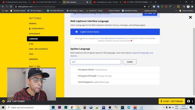Viewport: 195px width, 110px height.
Task: Switch to the 6 COISAS QUE NÃO GASTO tab
Action: 47,2
